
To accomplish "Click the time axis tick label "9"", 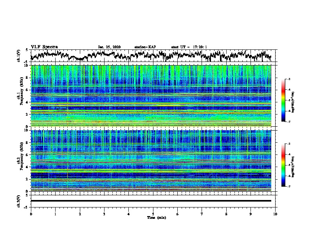I will (251, 214).
